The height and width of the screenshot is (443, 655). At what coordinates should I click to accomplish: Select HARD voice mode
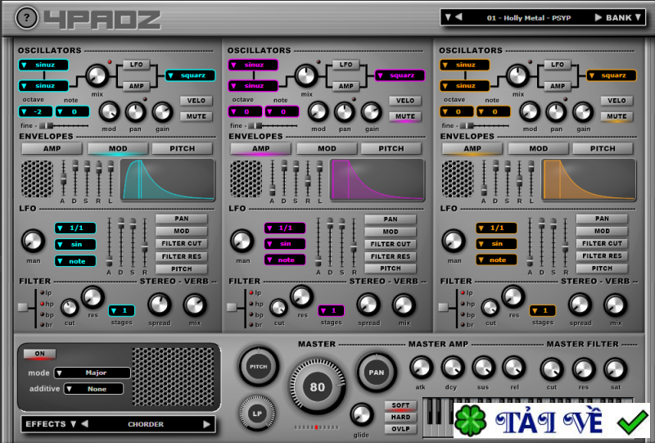click(x=400, y=417)
